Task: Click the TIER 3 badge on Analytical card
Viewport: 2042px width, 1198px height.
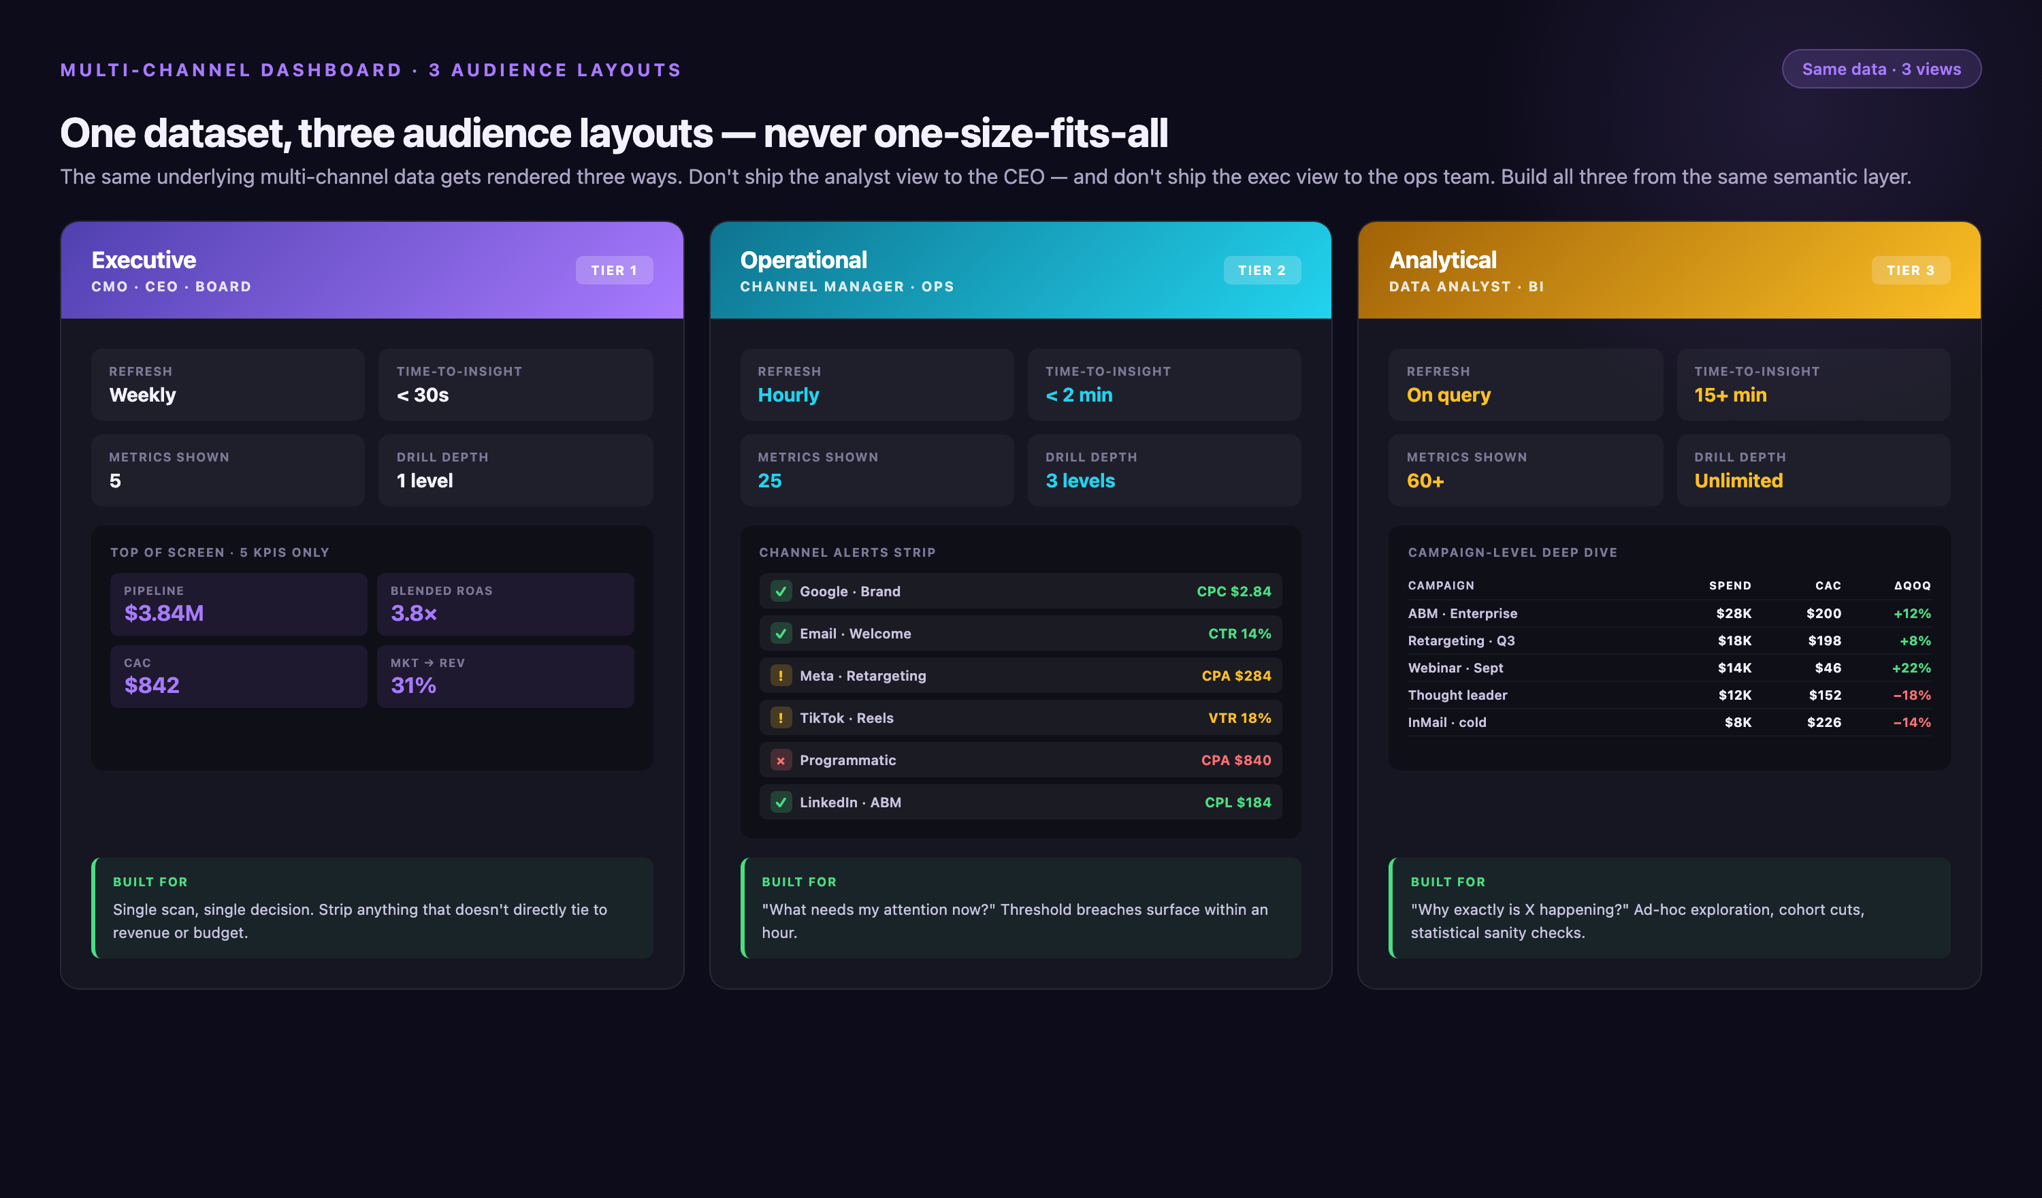Action: 1911,271
